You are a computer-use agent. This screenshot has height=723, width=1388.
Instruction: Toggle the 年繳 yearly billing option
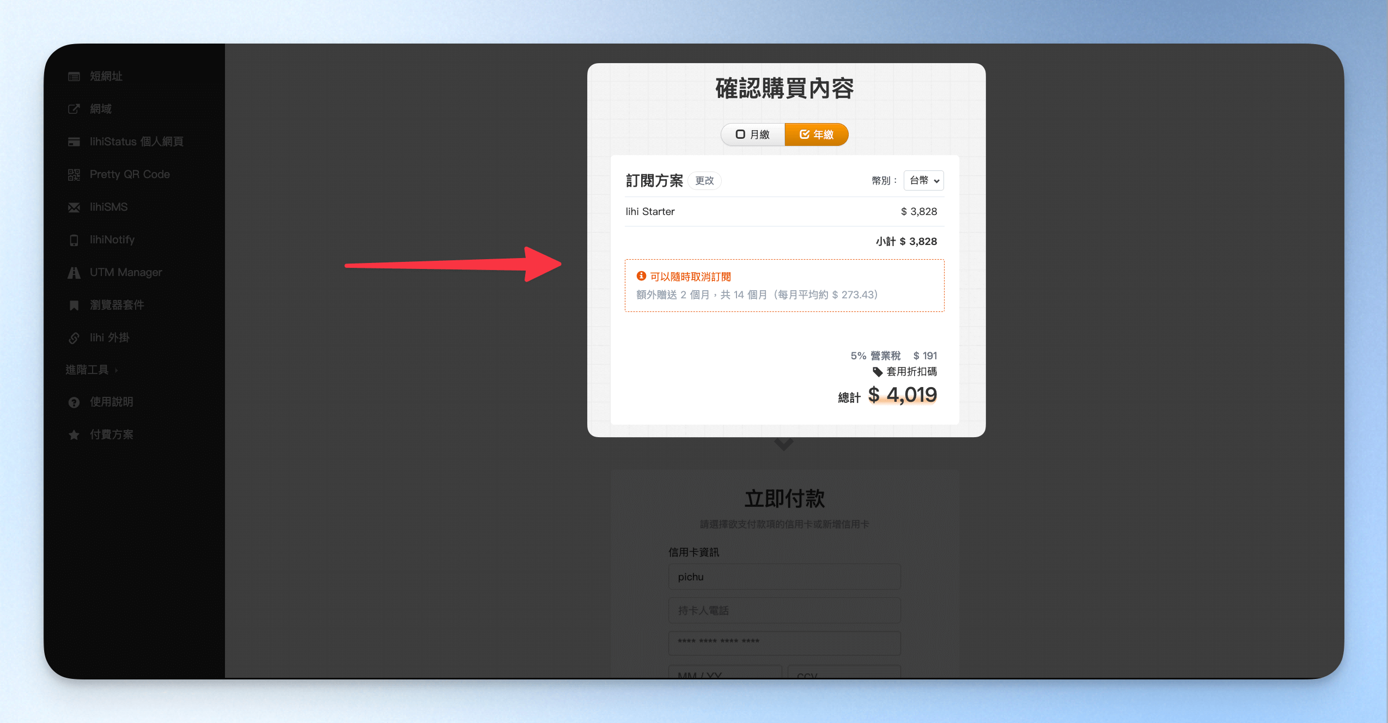coord(817,134)
